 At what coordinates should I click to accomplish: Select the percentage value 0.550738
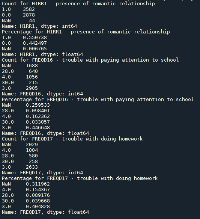[35, 38]
